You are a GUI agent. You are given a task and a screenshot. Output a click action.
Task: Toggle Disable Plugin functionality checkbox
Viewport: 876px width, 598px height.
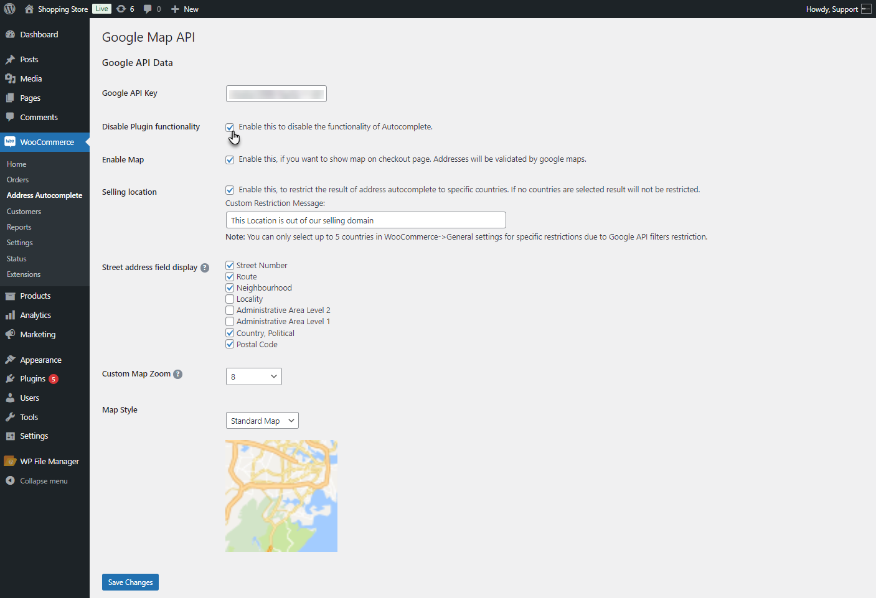[230, 127]
